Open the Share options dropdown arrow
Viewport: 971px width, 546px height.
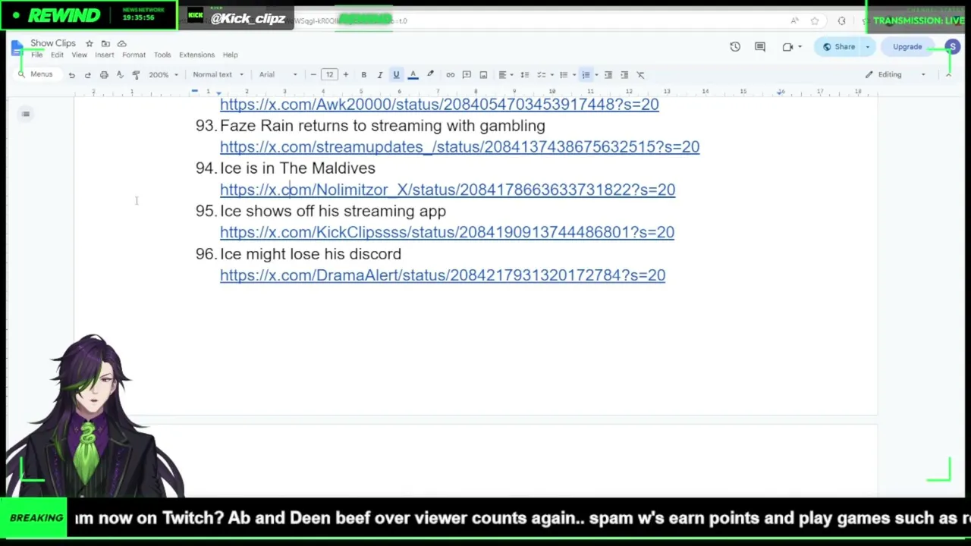pos(868,47)
